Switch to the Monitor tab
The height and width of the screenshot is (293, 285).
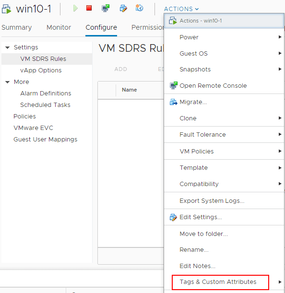pos(59,27)
